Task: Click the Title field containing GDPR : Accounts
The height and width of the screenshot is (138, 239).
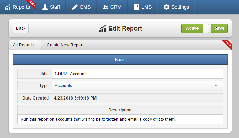Action: click(137, 74)
